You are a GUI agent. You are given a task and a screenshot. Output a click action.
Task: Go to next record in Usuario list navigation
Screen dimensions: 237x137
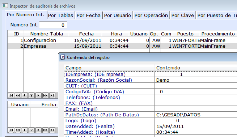(38, 130)
